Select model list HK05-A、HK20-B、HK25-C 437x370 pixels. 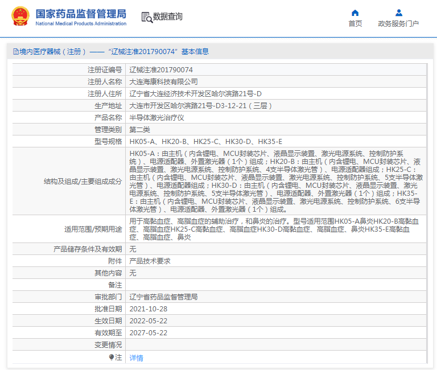point(206,142)
